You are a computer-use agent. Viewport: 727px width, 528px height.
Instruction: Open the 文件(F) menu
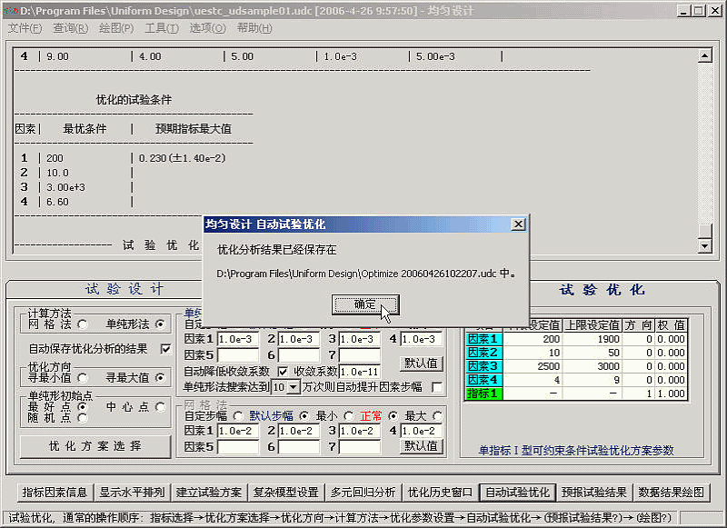tap(25, 28)
